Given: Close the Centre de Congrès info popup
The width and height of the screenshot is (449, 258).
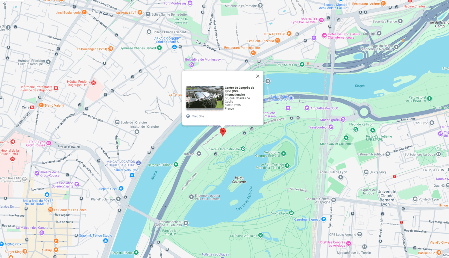Looking at the screenshot, I should pyautogui.click(x=258, y=76).
